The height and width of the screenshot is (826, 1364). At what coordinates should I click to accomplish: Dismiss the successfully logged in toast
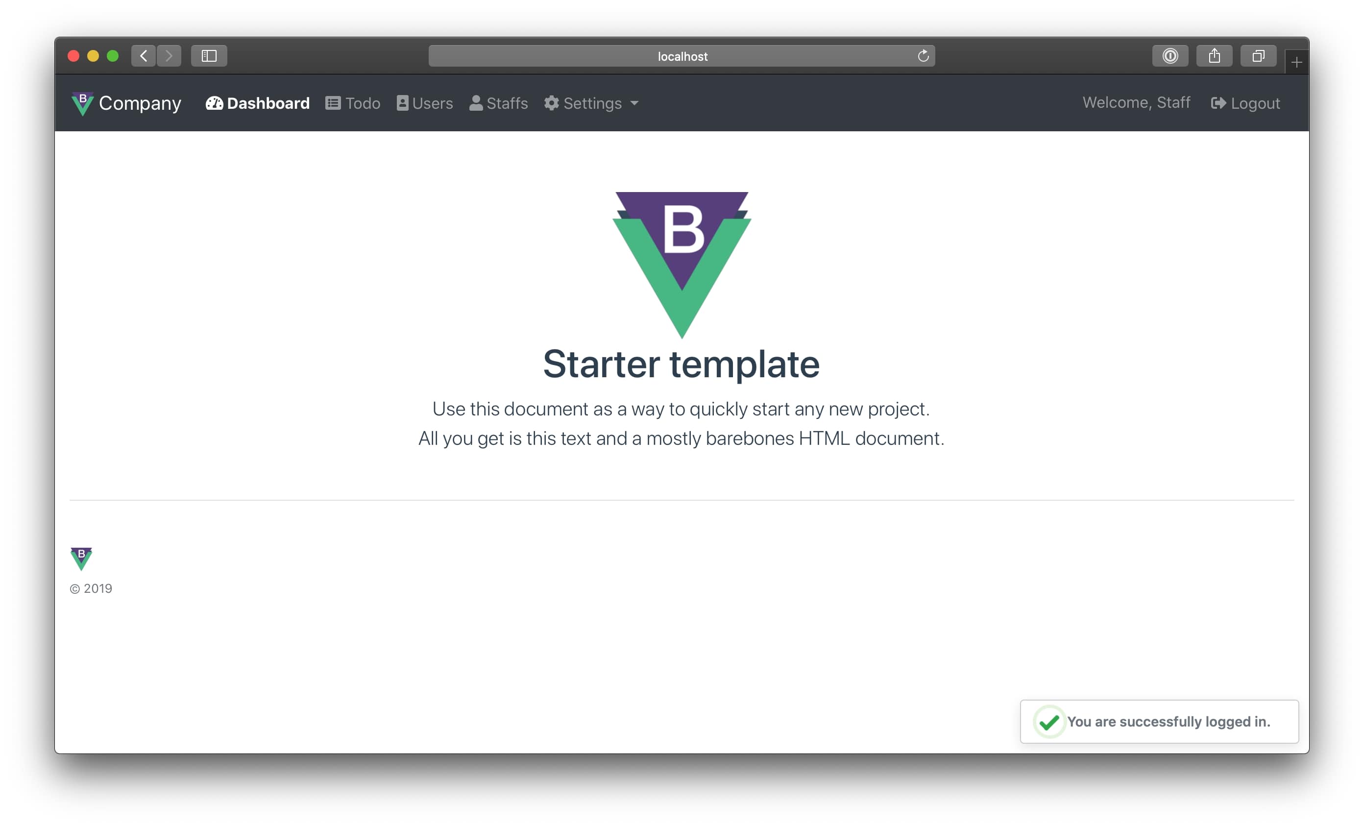[x=1159, y=721]
